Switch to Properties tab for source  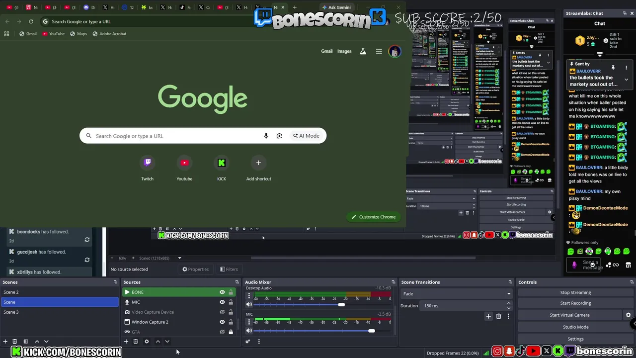tap(195, 269)
